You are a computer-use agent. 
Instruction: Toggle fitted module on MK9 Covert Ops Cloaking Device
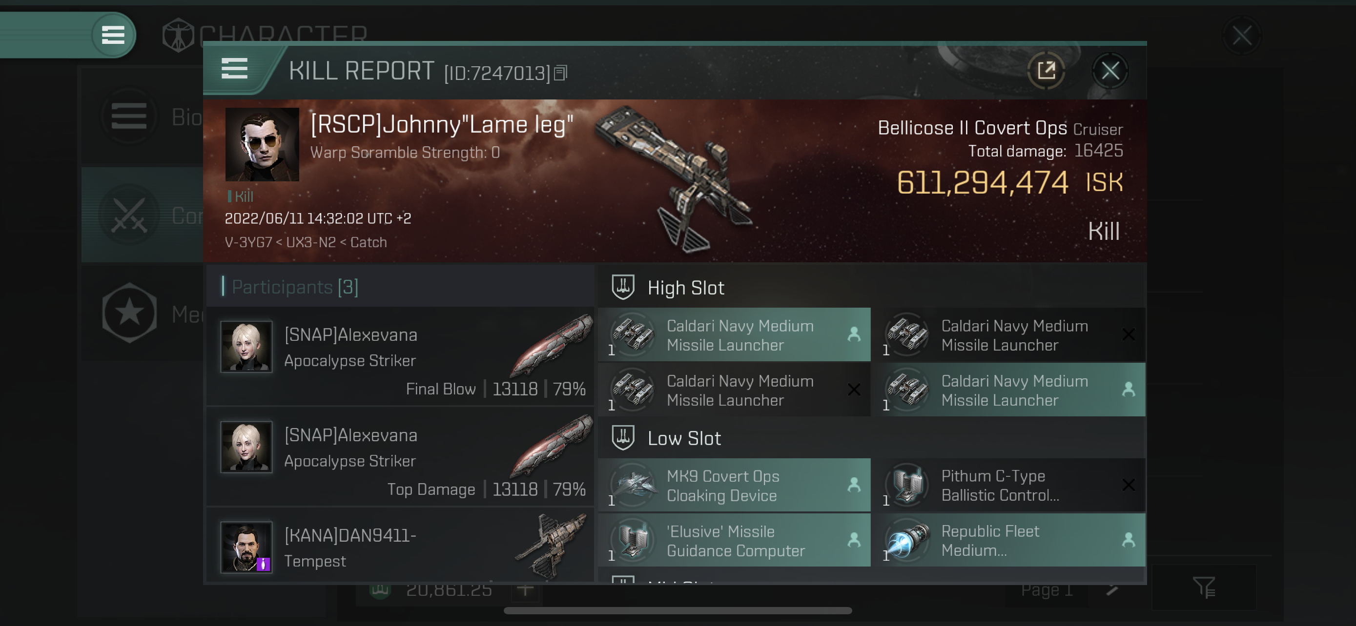pyautogui.click(x=854, y=485)
